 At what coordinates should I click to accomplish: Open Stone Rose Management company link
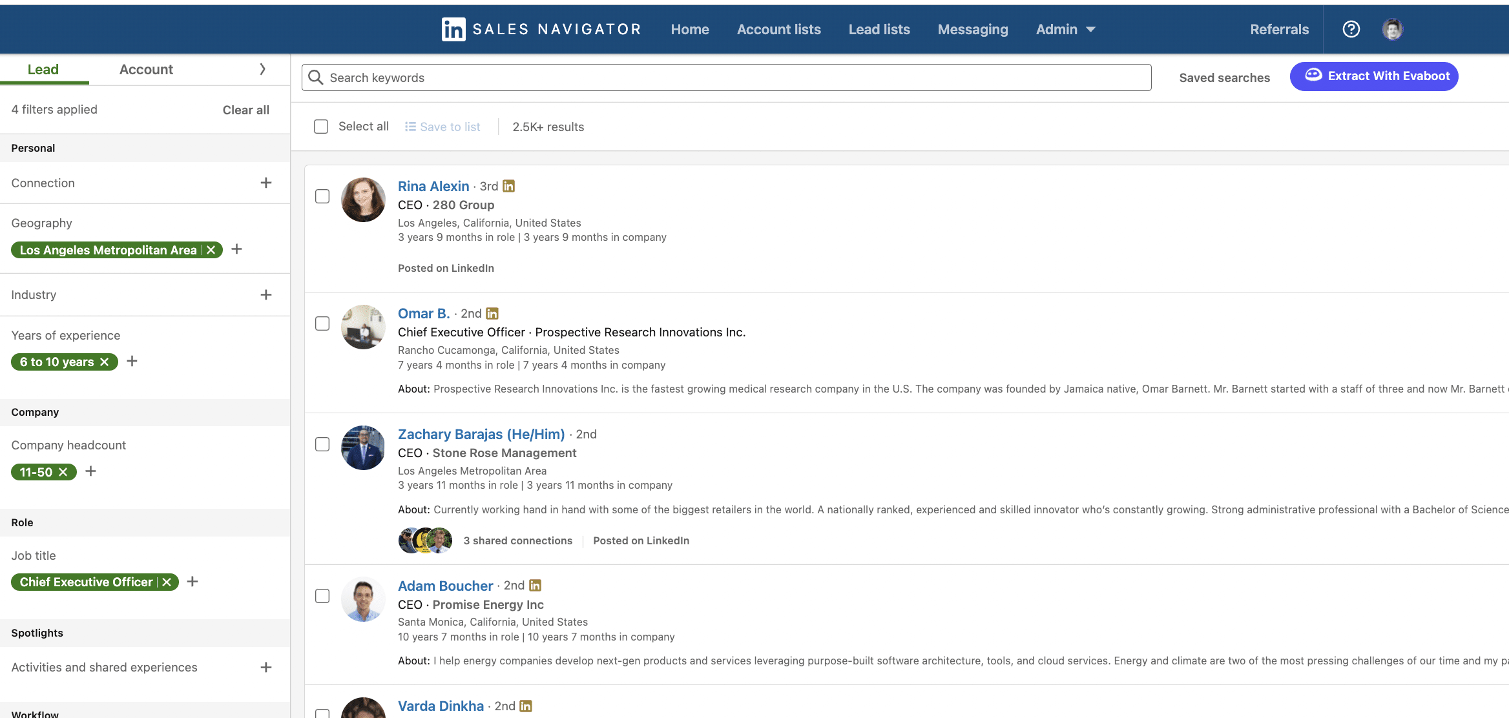click(x=504, y=453)
